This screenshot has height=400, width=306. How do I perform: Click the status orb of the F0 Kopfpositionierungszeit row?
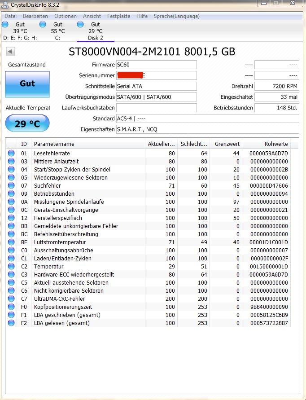[11, 307]
